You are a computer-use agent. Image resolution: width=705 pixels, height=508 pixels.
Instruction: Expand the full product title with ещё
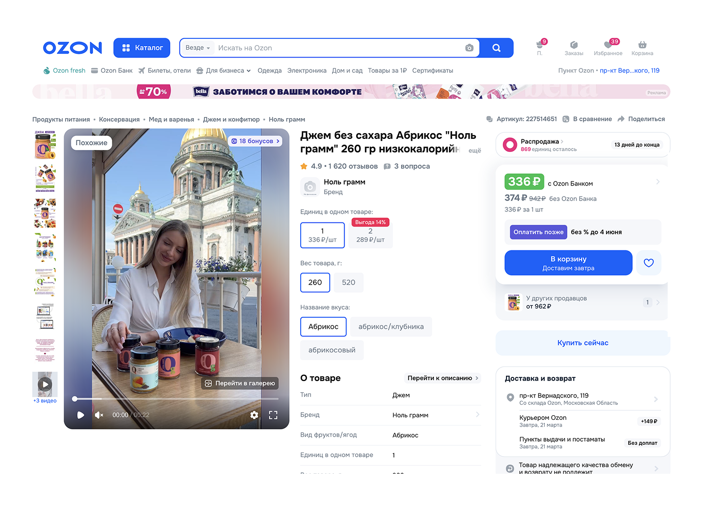[x=475, y=150]
